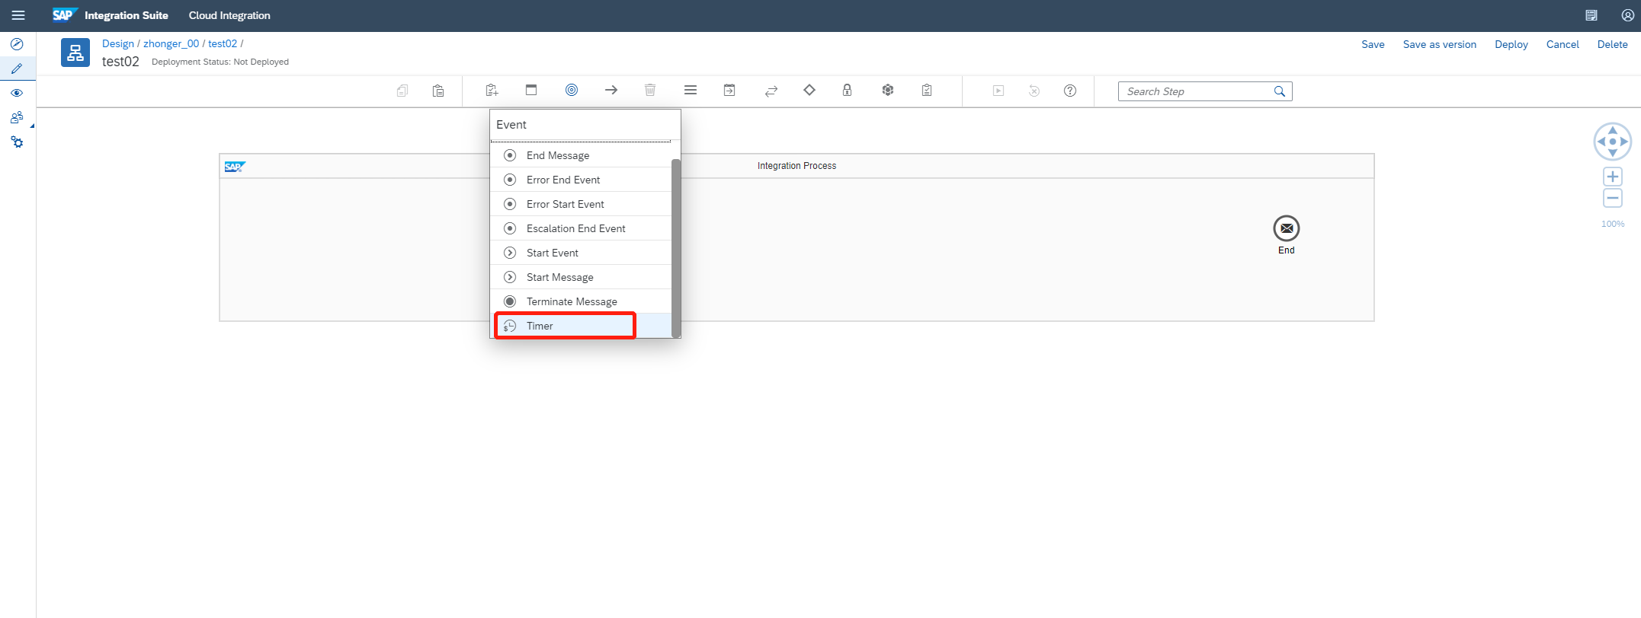Click the Integration Process pool header
Viewport: 1641px width, 618px height.
(796, 166)
